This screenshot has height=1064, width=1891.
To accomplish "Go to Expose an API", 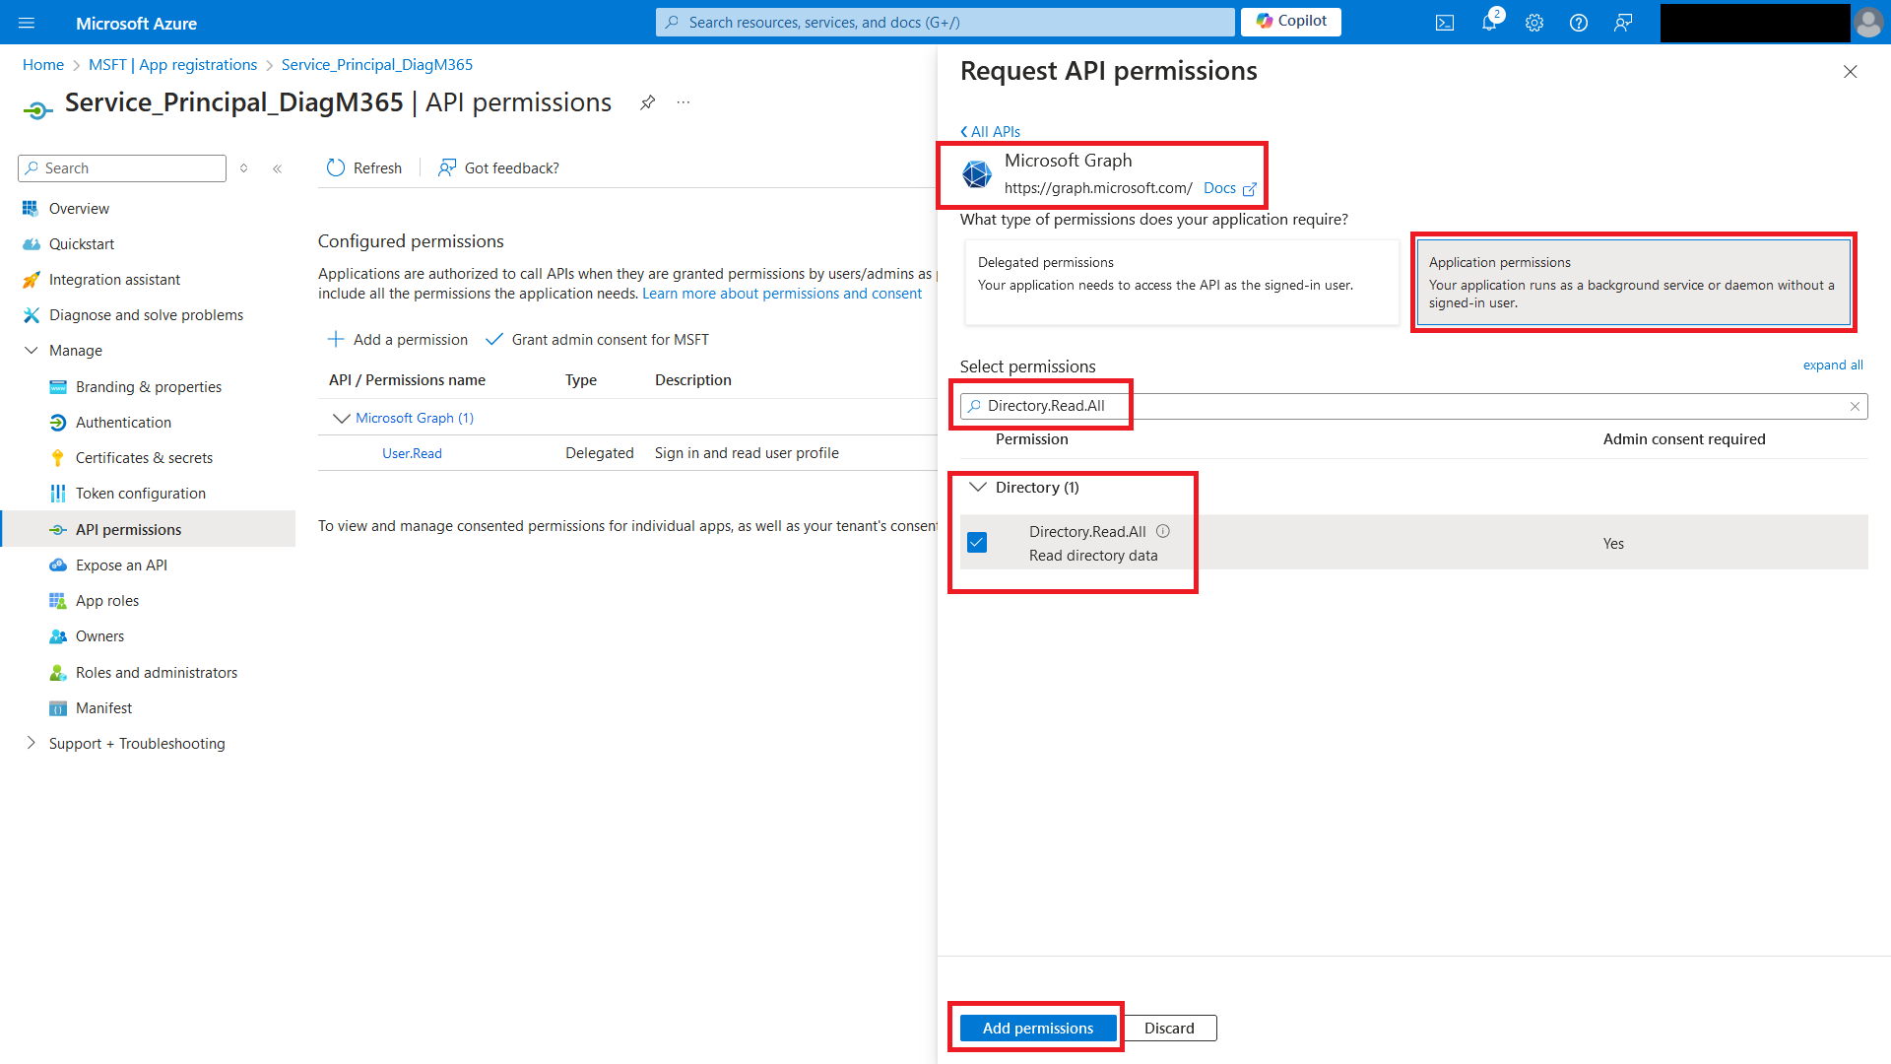I will [121, 565].
